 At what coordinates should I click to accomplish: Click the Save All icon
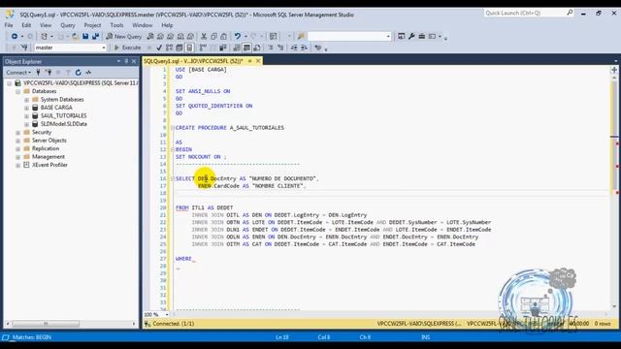(95, 37)
